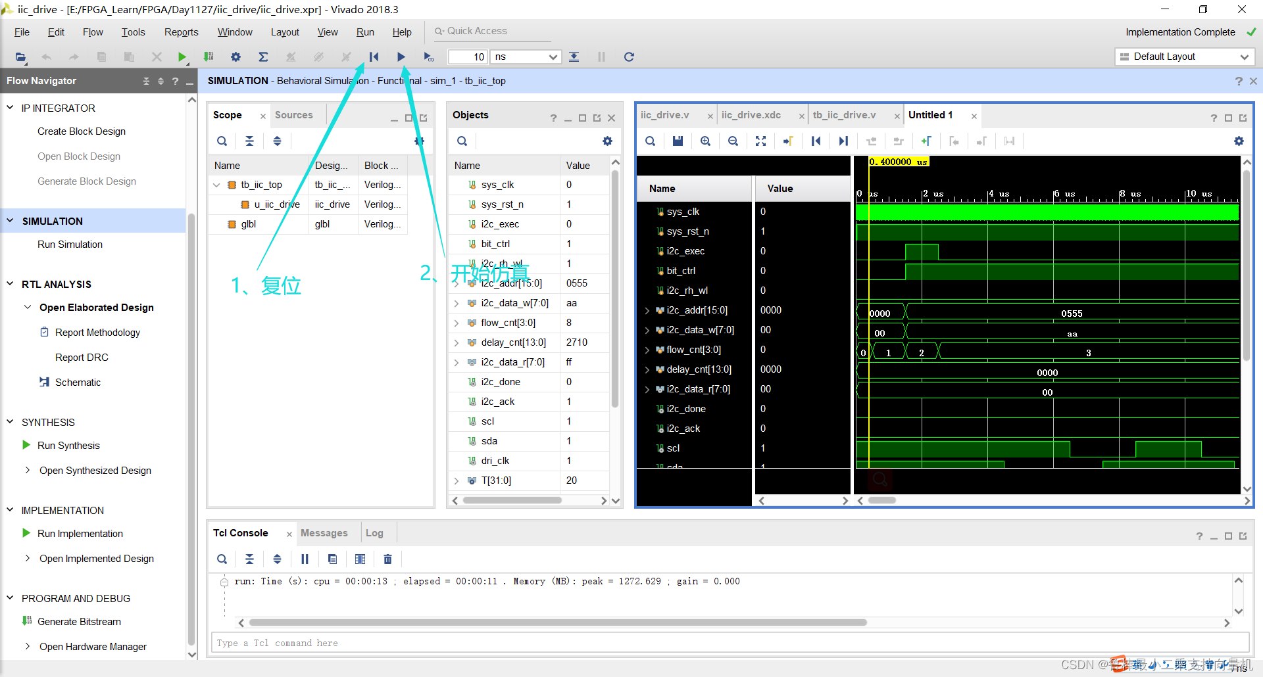Collapse tb_iic_top in Scope tree
1263x677 pixels.
[216, 185]
